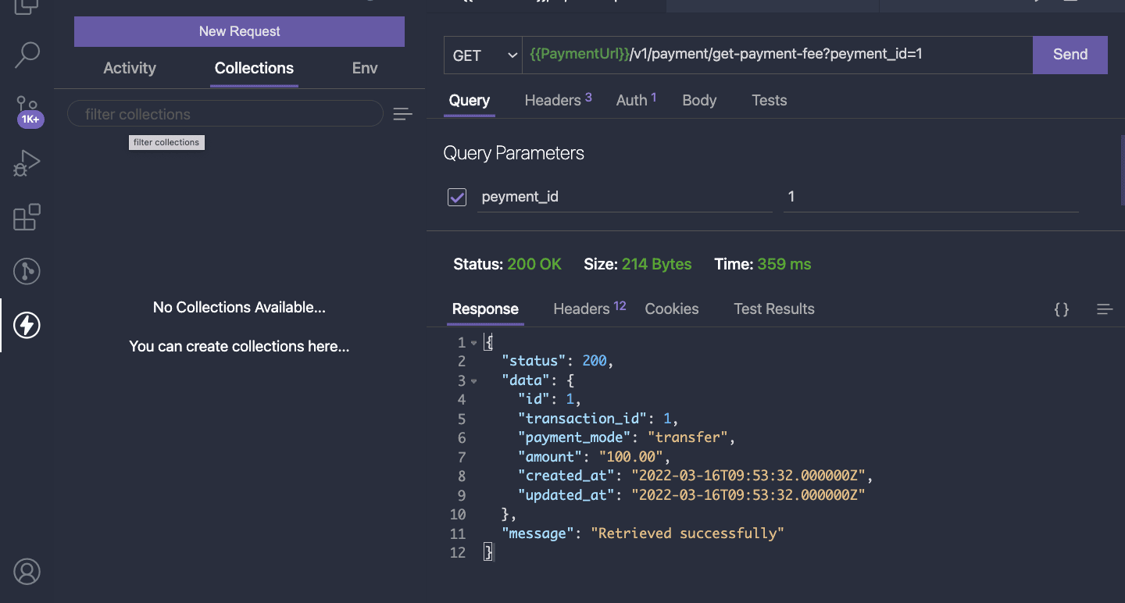Screen dimensions: 1125x603
Task: Switch to the Activity tab
Action: [130, 68]
